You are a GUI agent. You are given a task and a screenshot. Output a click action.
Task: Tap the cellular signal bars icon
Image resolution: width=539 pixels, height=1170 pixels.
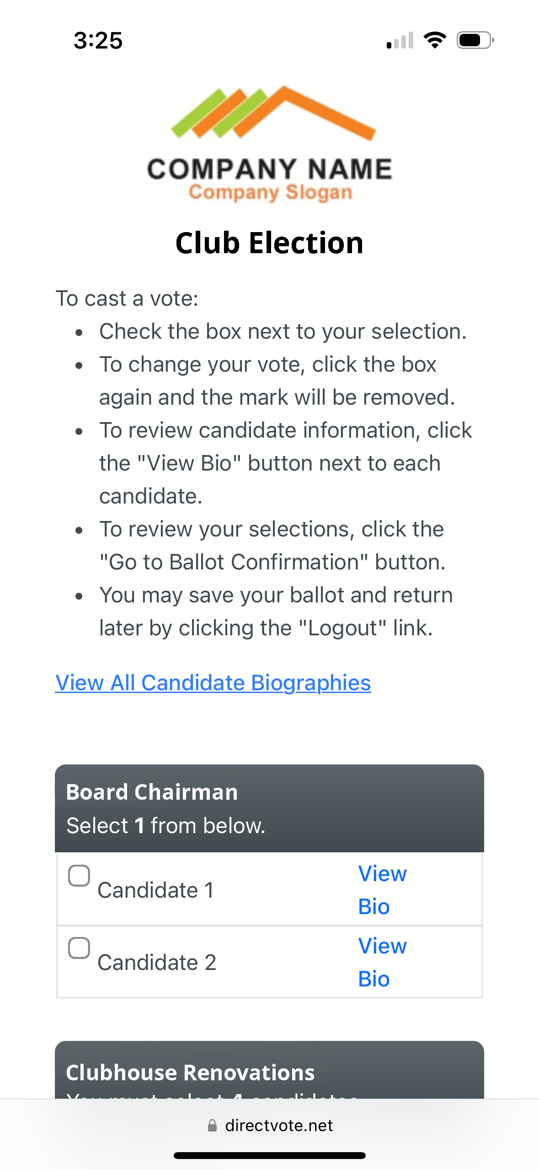pos(400,40)
